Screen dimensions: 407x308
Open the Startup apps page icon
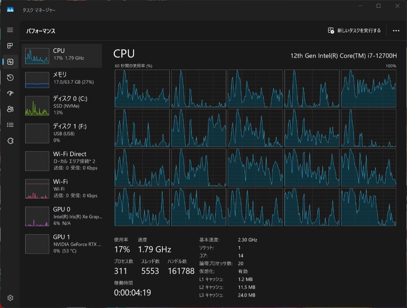click(x=10, y=93)
